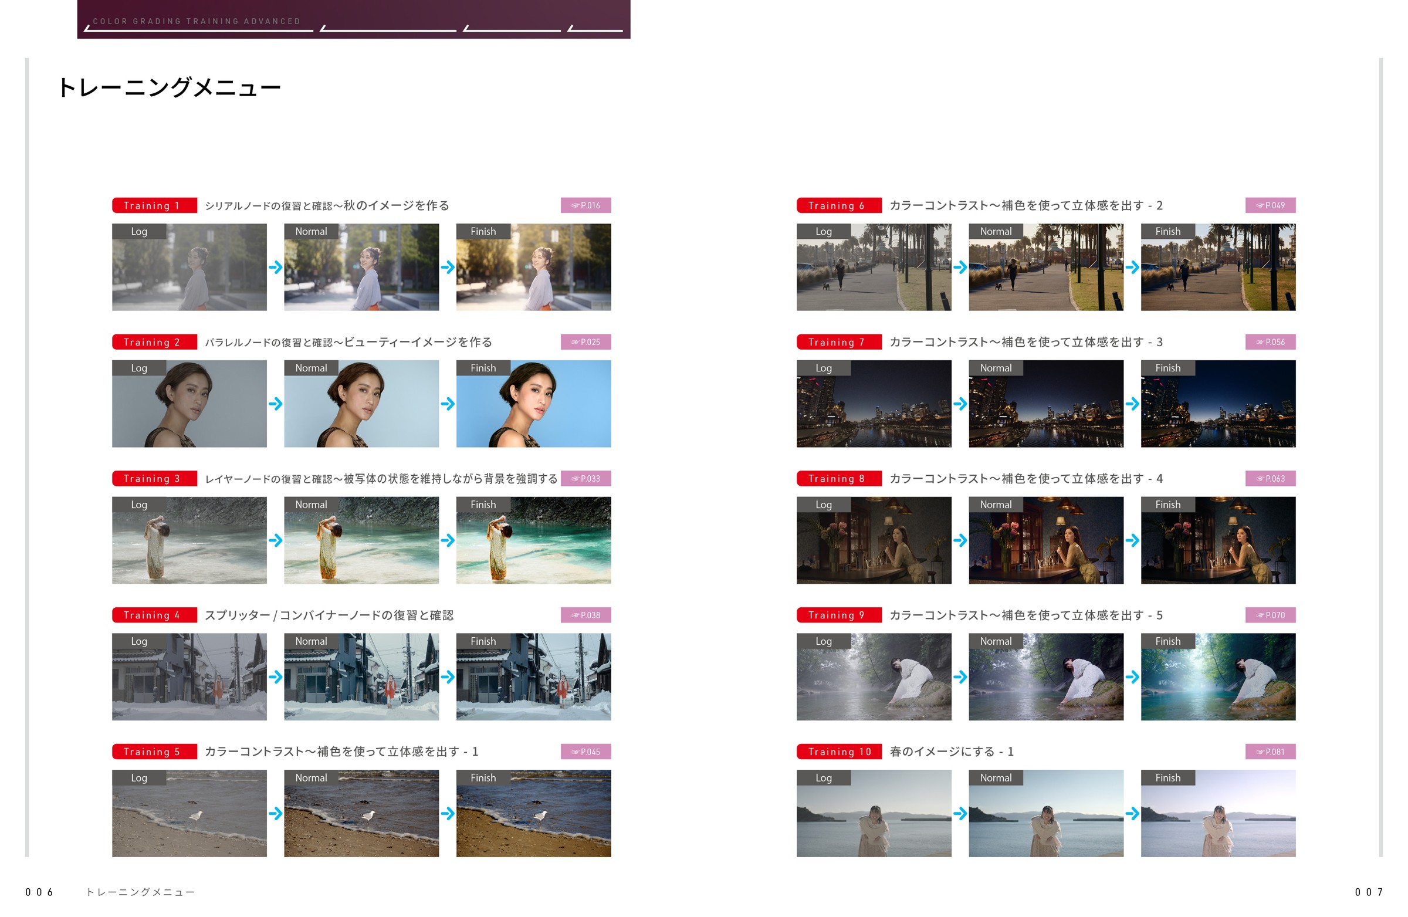Viewport: 1408px width, 917px height.
Task: Click Training 8 Normal to Finish arrow
Action: (x=1132, y=540)
